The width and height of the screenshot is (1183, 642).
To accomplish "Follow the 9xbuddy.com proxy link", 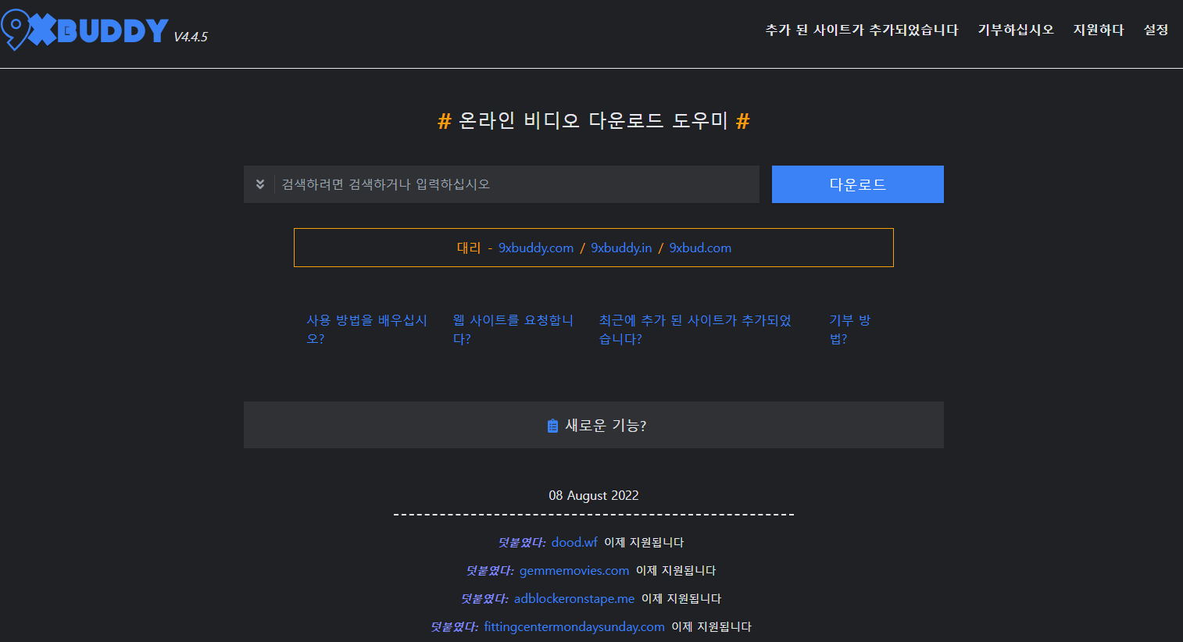I will point(536,248).
